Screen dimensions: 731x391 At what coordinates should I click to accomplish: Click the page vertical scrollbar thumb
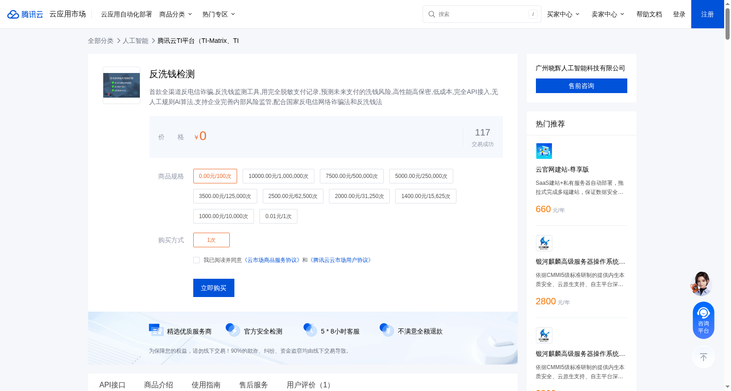point(727,23)
